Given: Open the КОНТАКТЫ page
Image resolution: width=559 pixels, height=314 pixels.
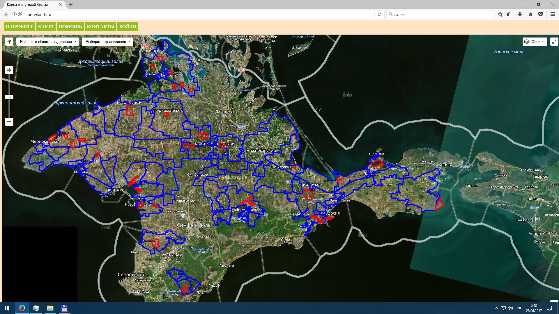Looking at the screenshot, I should pyautogui.click(x=100, y=26).
